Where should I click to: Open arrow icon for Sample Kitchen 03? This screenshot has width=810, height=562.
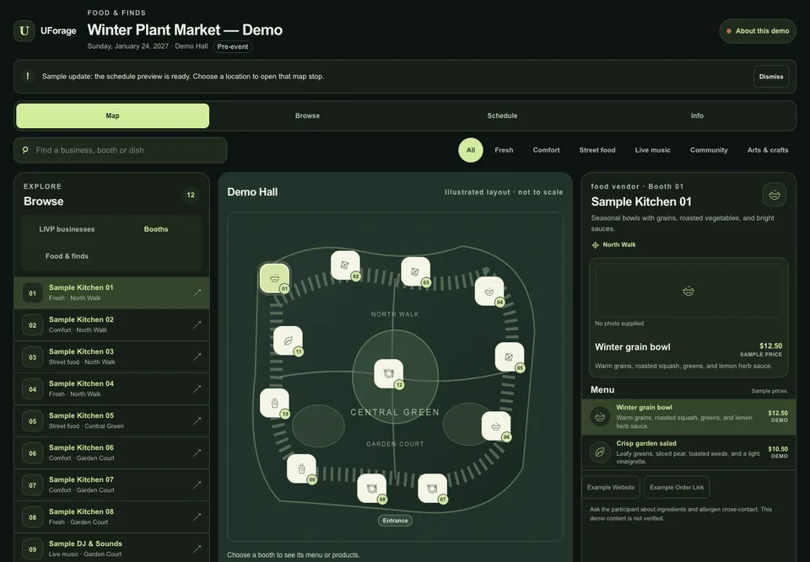coord(197,356)
